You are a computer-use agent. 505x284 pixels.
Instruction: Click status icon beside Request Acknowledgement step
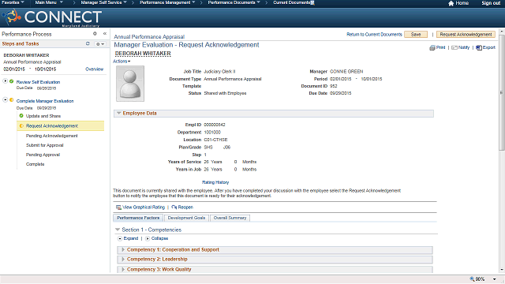pos(21,126)
